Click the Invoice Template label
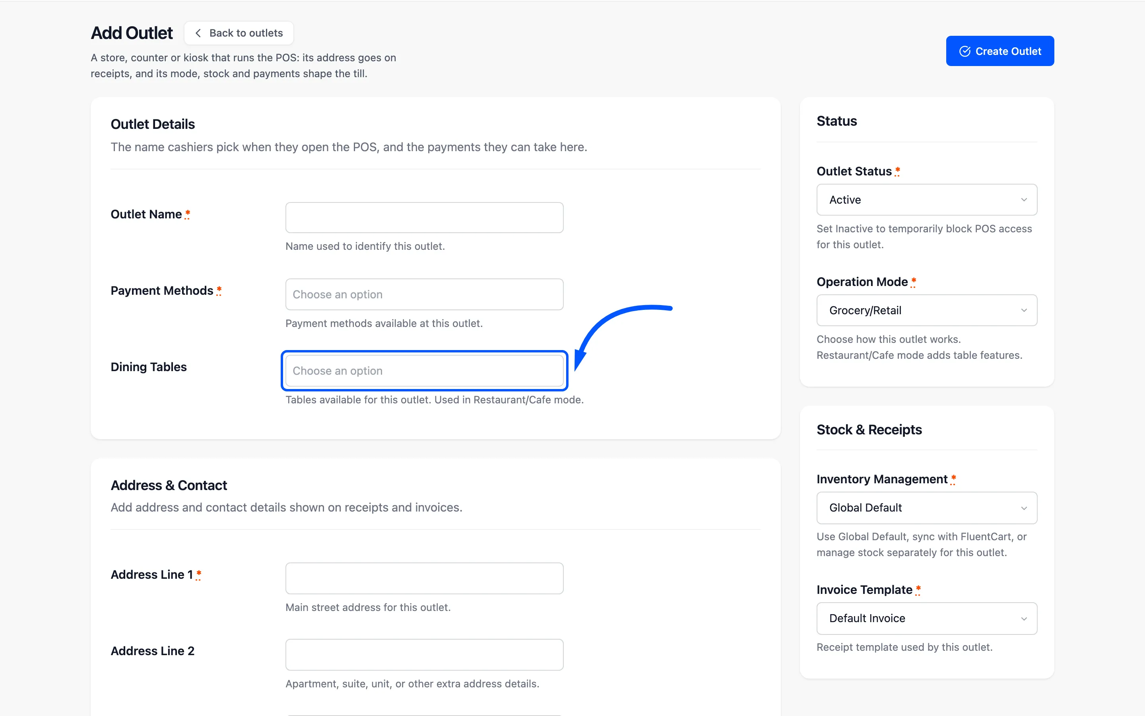The width and height of the screenshot is (1145, 716). click(x=864, y=590)
